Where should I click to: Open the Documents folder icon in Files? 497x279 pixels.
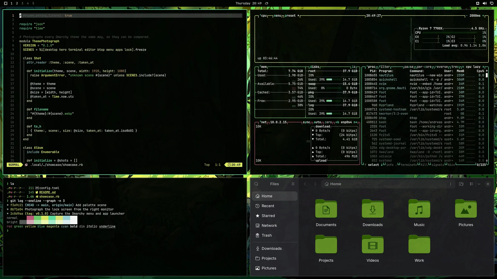point(326,208)
